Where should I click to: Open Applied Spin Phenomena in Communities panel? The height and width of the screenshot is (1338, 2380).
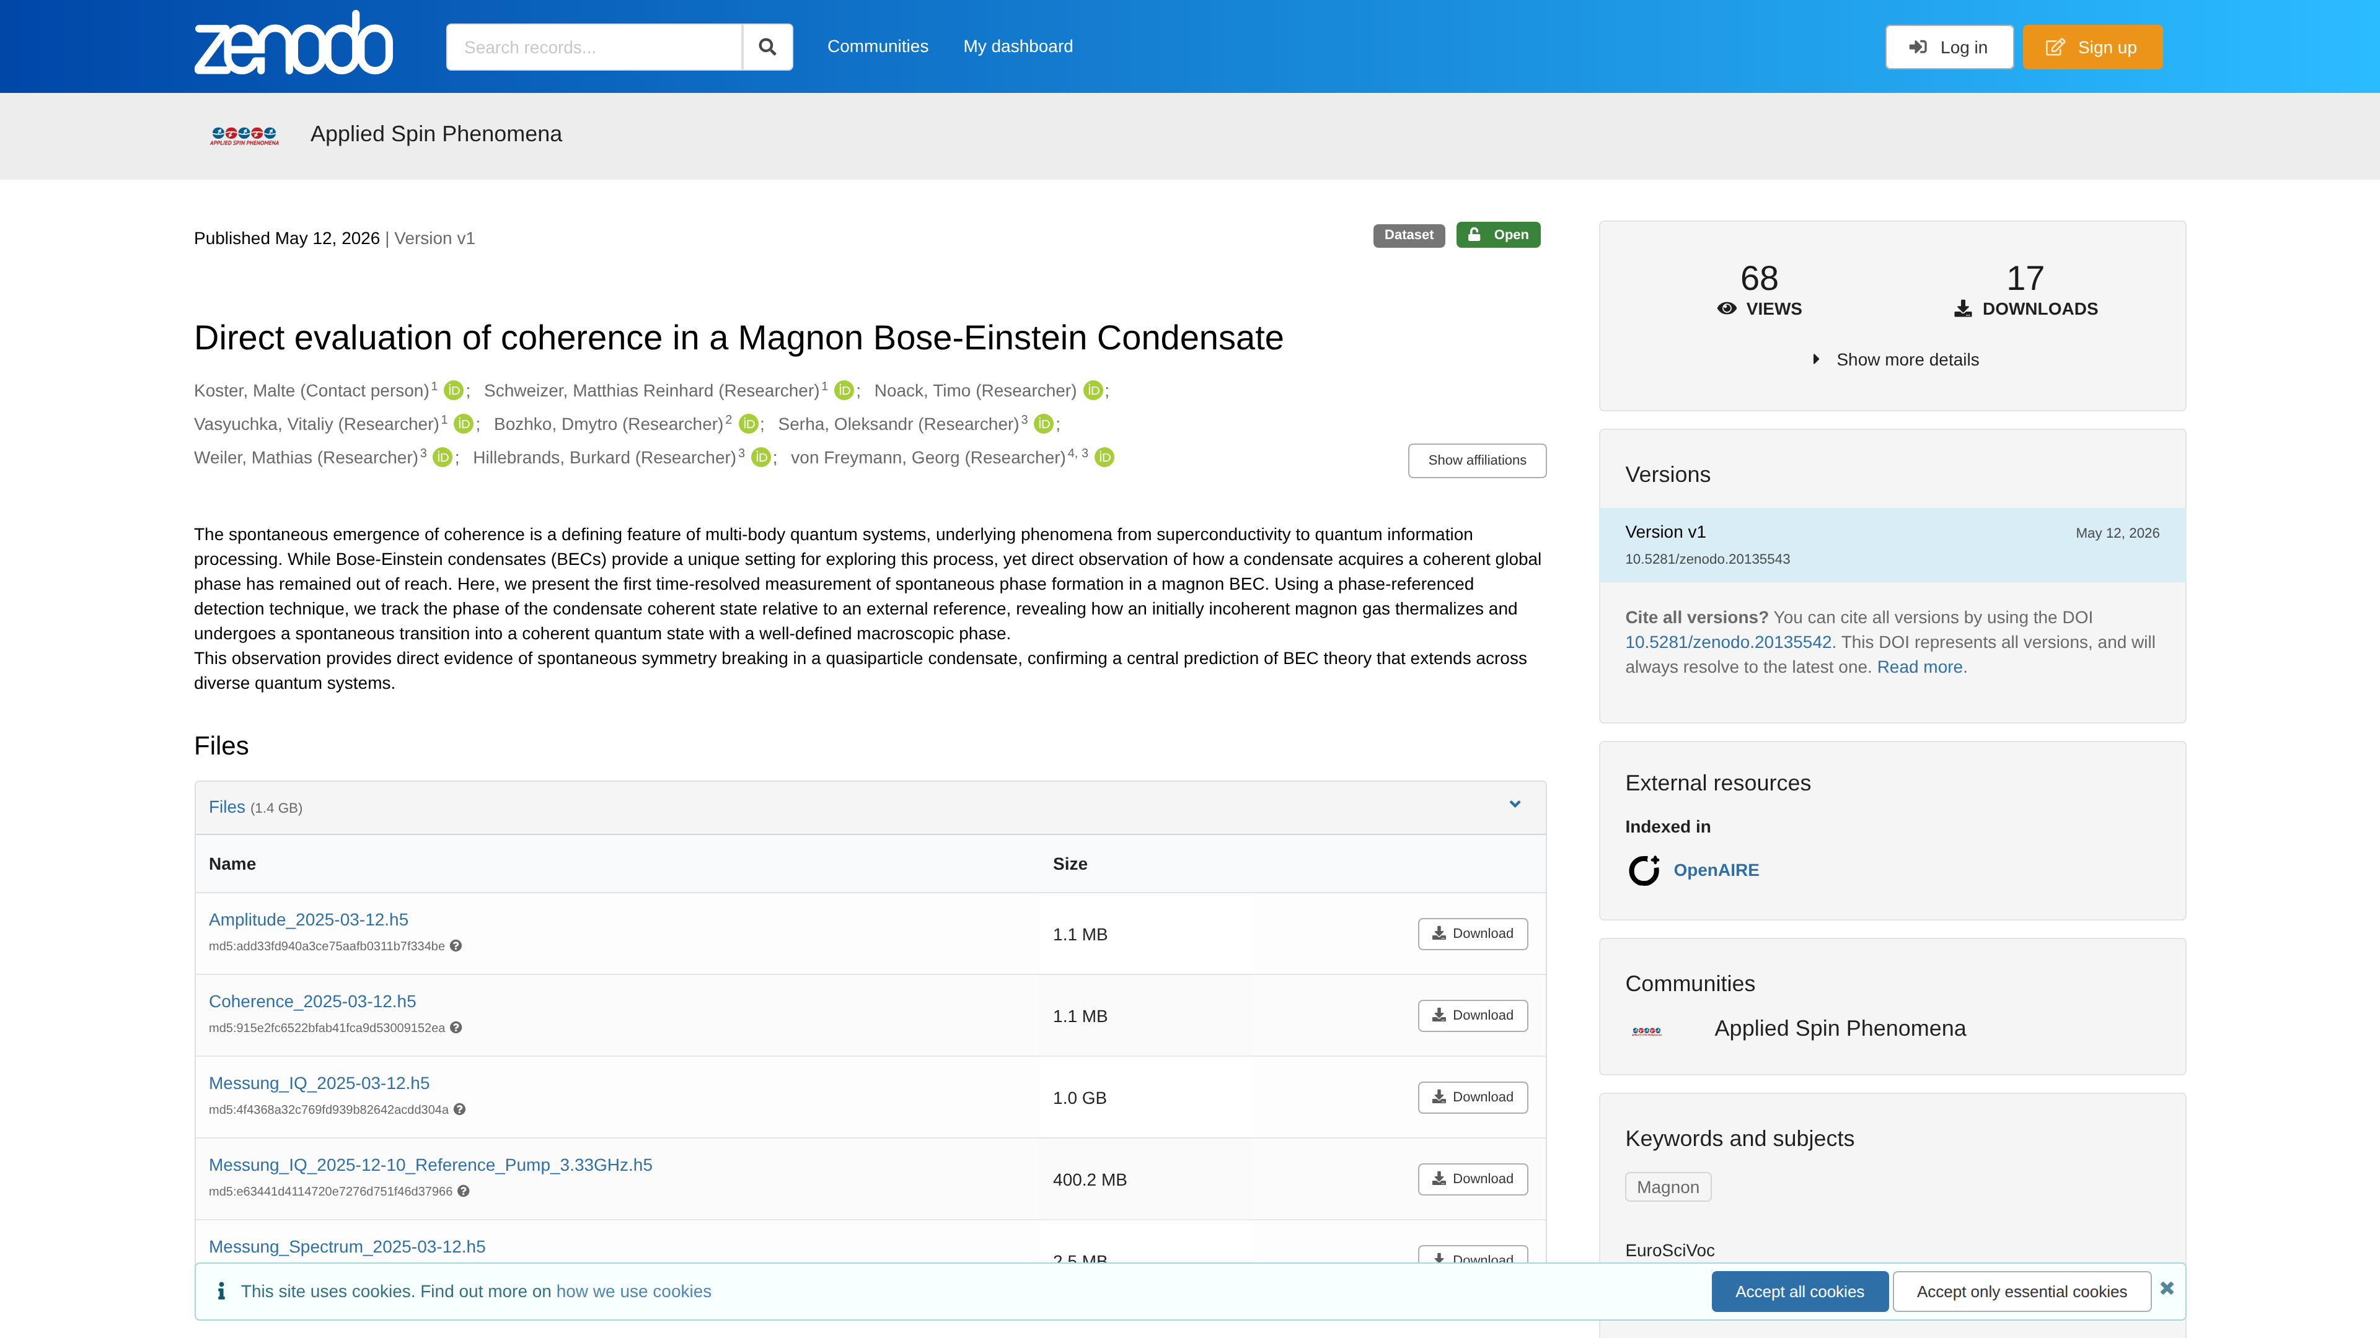(x=1840, y=1028)
